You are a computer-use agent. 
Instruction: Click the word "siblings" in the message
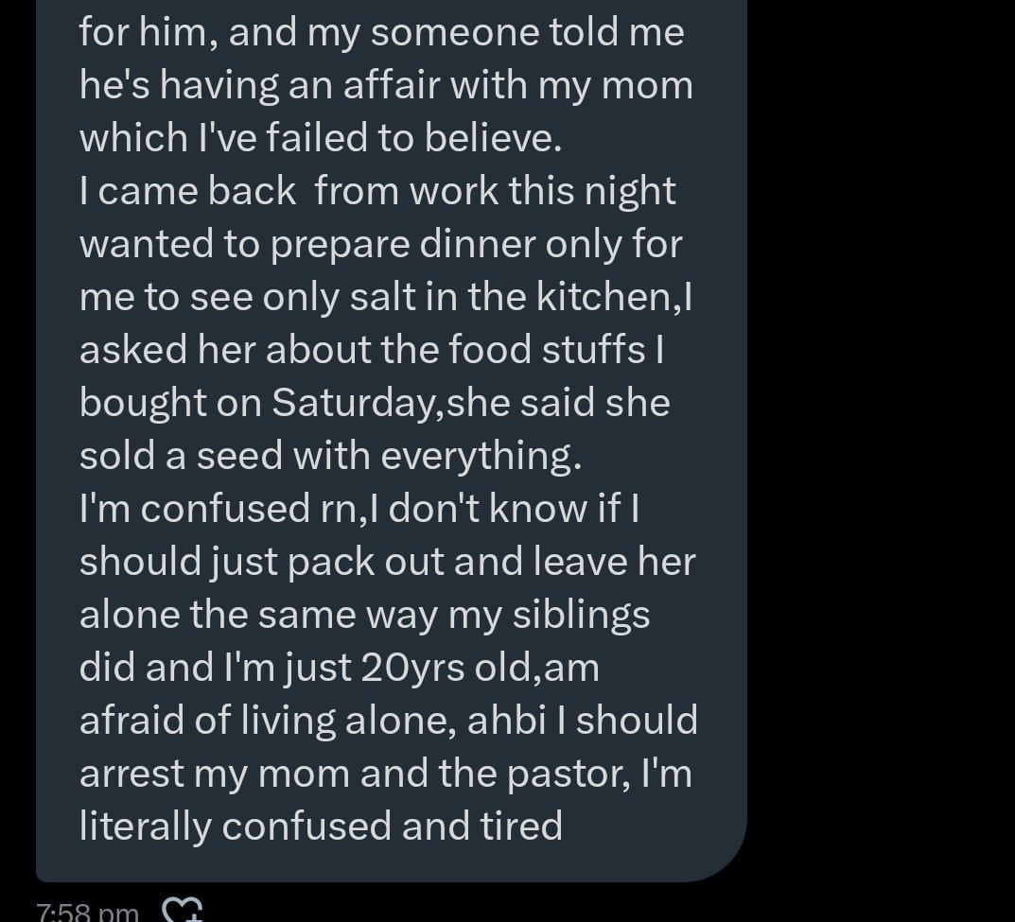[x=582, y=615]
